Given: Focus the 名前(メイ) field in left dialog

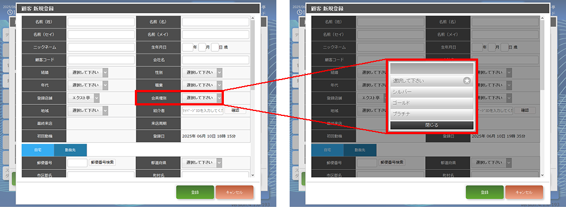Looking at the screenshot, I should click(x=216, y=35).
